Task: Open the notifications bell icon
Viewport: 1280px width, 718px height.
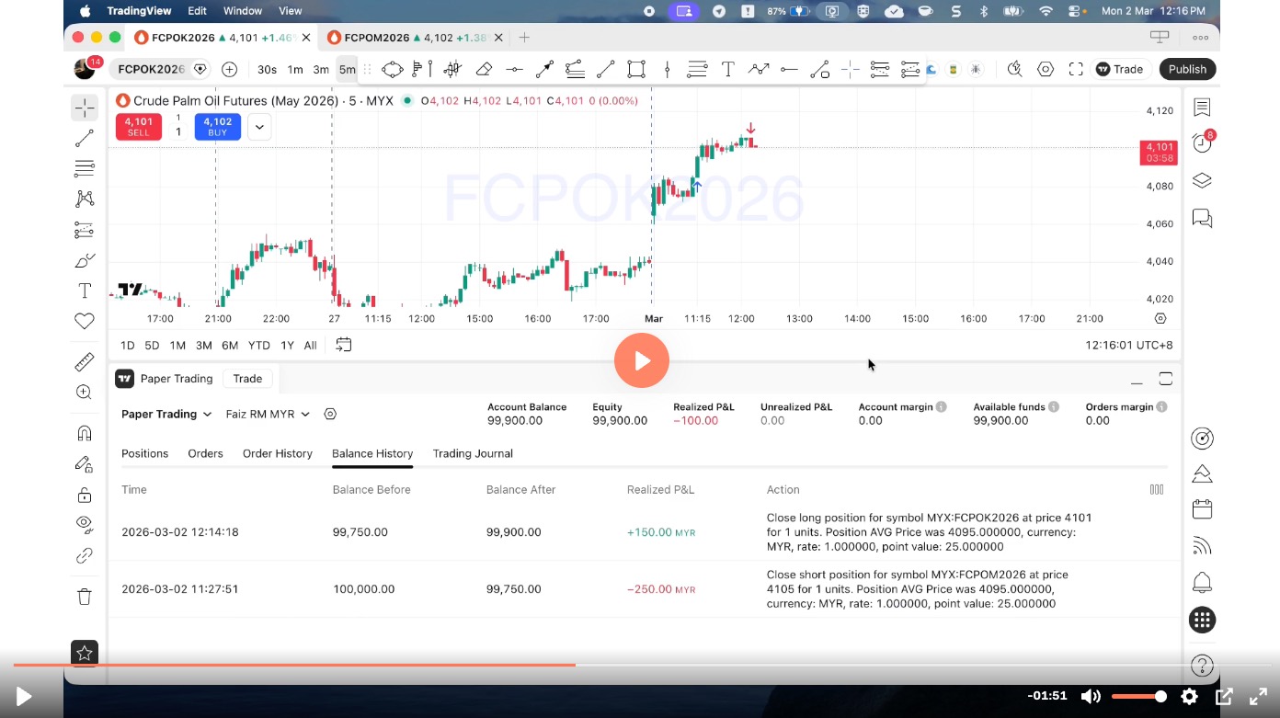Action: tap(1202, 582)
